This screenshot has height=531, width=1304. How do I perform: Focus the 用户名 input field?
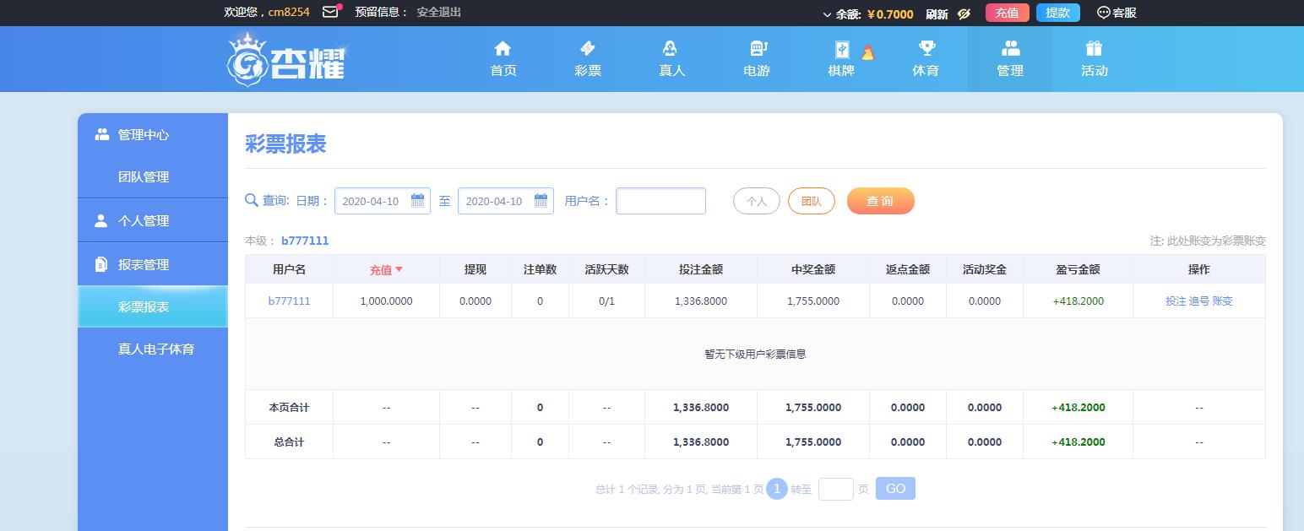click(x=660, y=201)
